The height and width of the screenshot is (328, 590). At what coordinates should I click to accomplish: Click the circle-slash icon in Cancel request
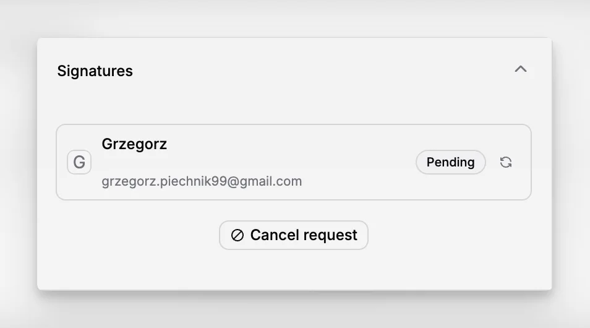(237, 235)
